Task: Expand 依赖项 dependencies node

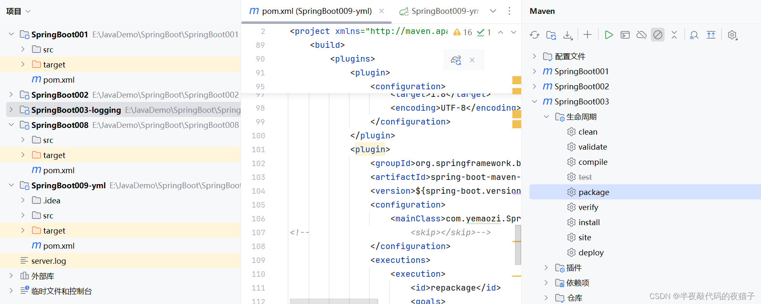Action: pyautogui.click(x=546, y=283)
